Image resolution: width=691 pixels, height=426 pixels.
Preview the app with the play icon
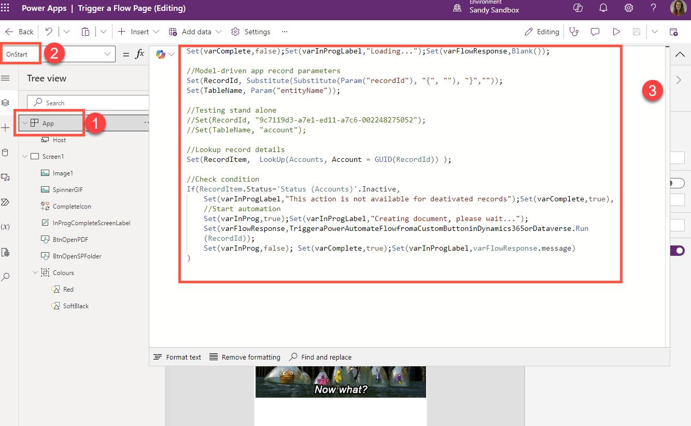(616, 32)
